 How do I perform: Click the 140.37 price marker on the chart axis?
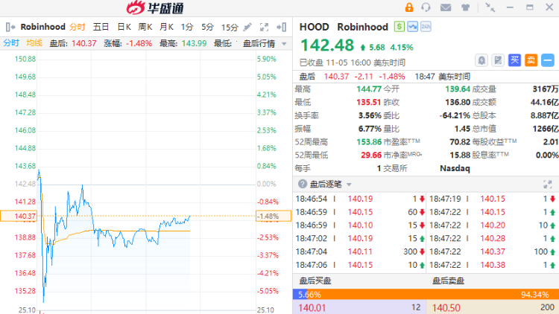pyautogui.click(x=19, y=216)
